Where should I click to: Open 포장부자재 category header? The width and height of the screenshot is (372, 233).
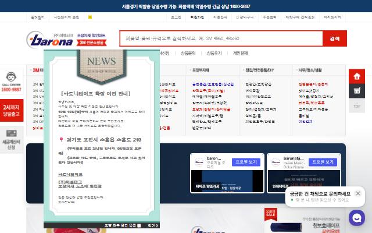(201, 70)
